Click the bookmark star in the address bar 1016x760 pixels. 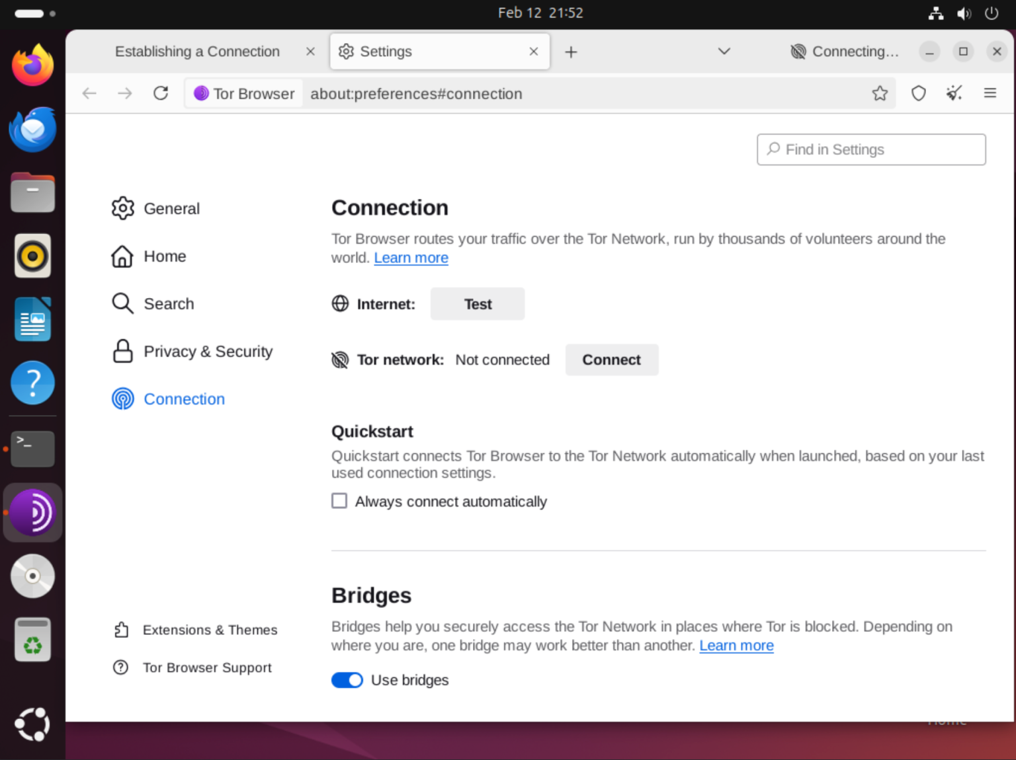tap(880, 93)
